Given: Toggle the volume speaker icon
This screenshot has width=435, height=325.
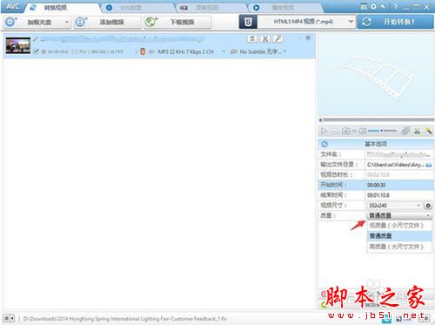Looking at the screenshot, I should (x=362, y=132).
